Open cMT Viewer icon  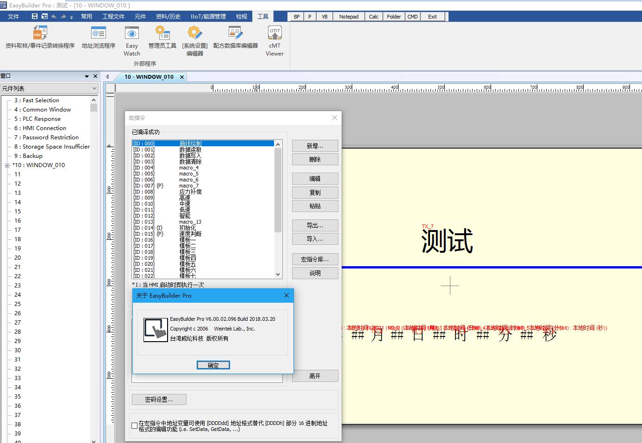pos(274,33)
